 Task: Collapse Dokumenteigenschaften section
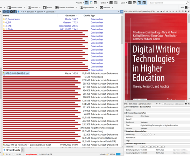point(125,113)
